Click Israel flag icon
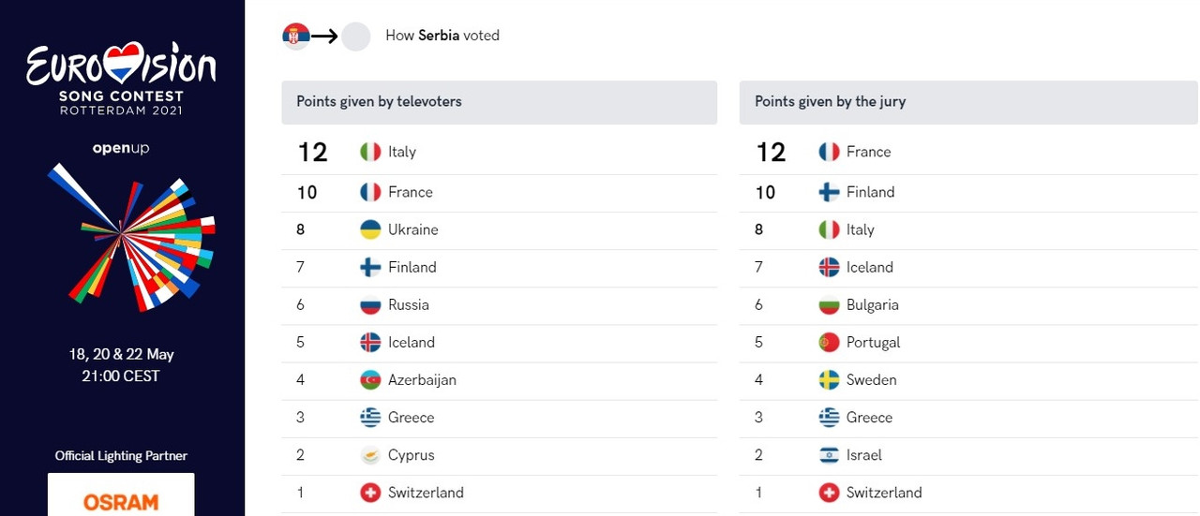The image size is (1200, 516). pyautogui.click(x=829, y=455)
